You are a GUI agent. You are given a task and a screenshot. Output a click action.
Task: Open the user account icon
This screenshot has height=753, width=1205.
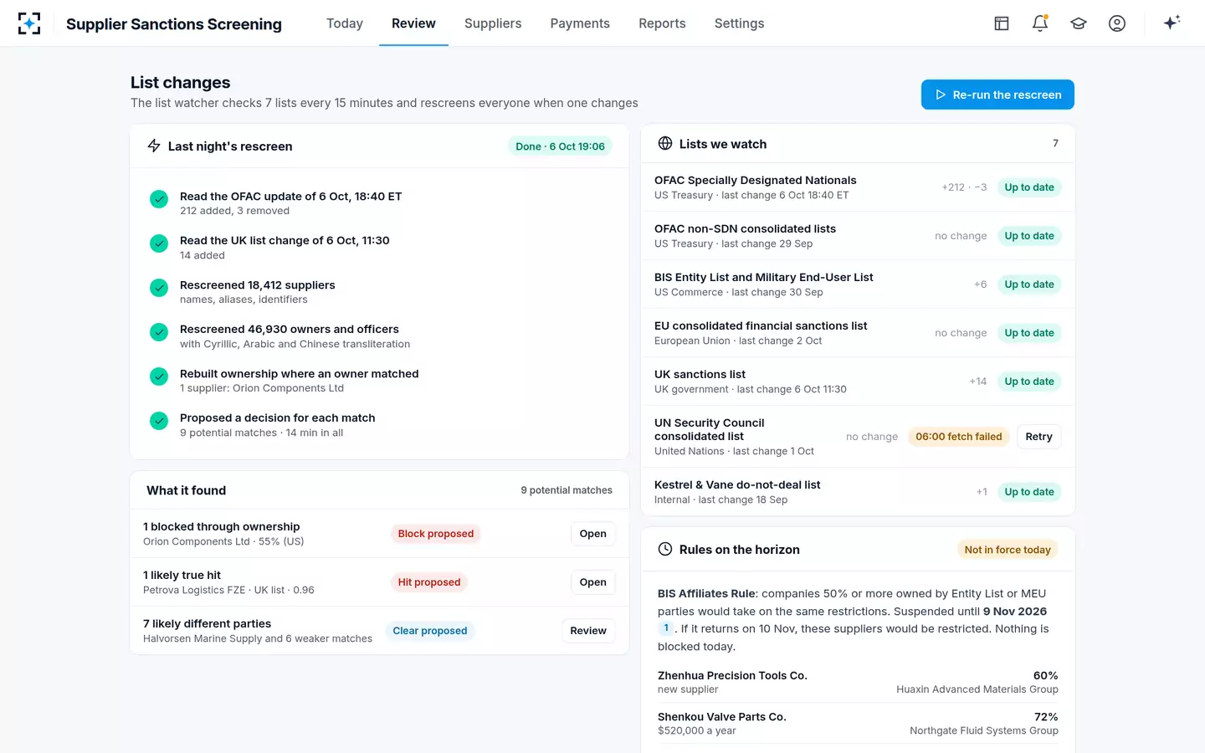(1117, 23)
